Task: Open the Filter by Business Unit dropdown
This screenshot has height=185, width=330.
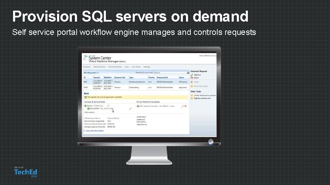Action: click(171, 73)
